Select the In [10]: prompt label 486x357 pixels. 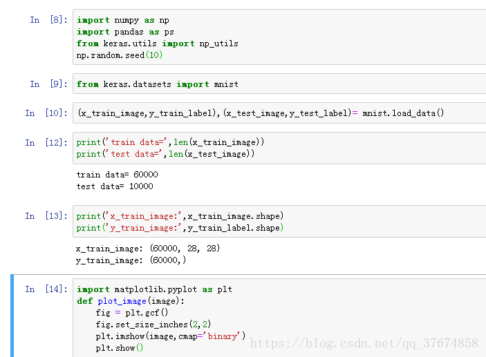coord(46,113)
